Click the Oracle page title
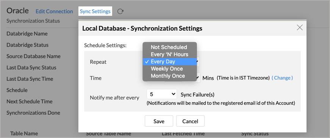This screenshot has height=138, width=330. coord(18,11)
